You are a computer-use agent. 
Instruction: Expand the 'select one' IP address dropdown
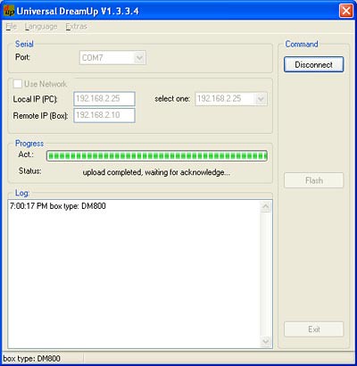pyautogui.click(x=231, y=99)
